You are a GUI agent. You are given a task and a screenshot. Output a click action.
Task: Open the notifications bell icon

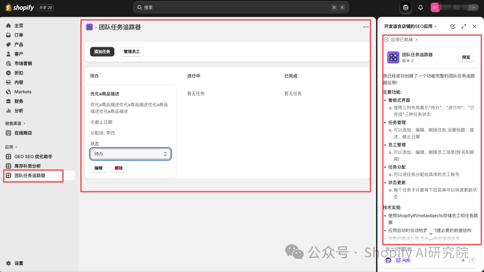tap(420, 8)
